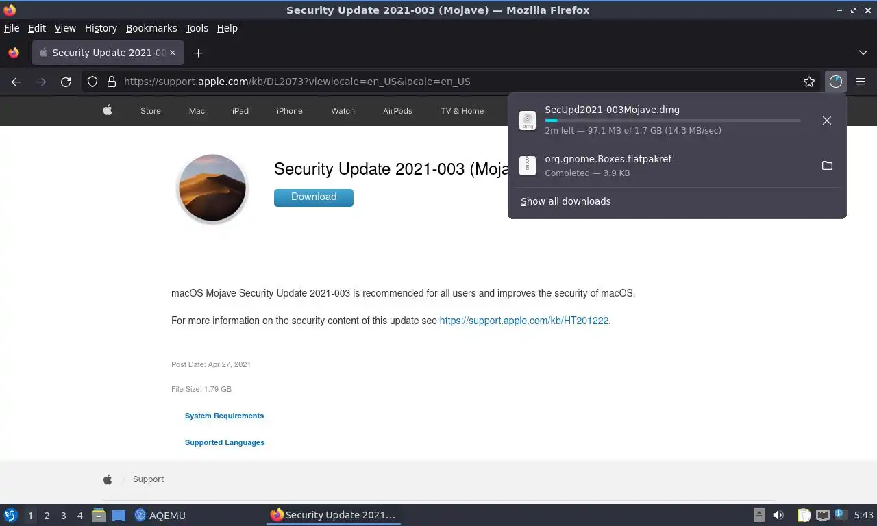Click the macOS Mojave desert image
Screen dimensions: 877x526
point(212,188)
